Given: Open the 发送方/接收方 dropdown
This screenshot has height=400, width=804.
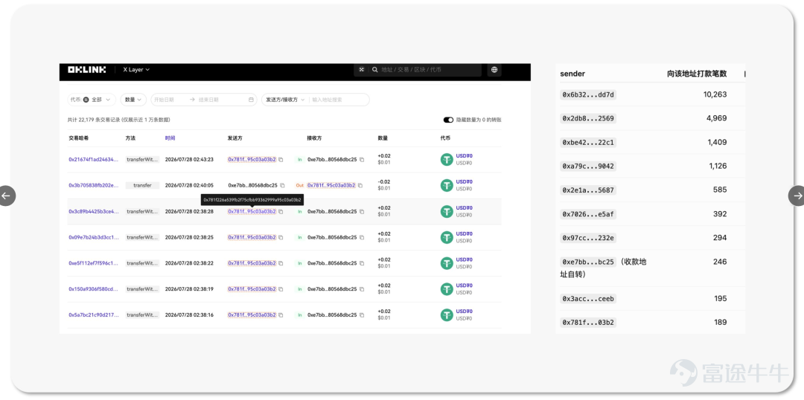Looking at the screenshot, I should coord(285,100).
